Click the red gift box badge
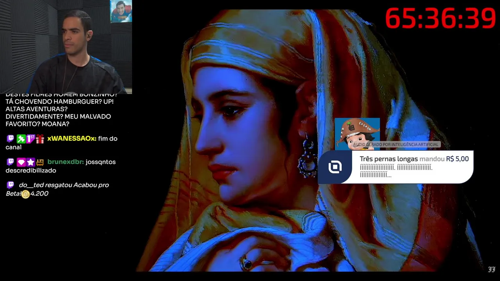The height and width of the screenshot is (281, 500). pos(40,139)
